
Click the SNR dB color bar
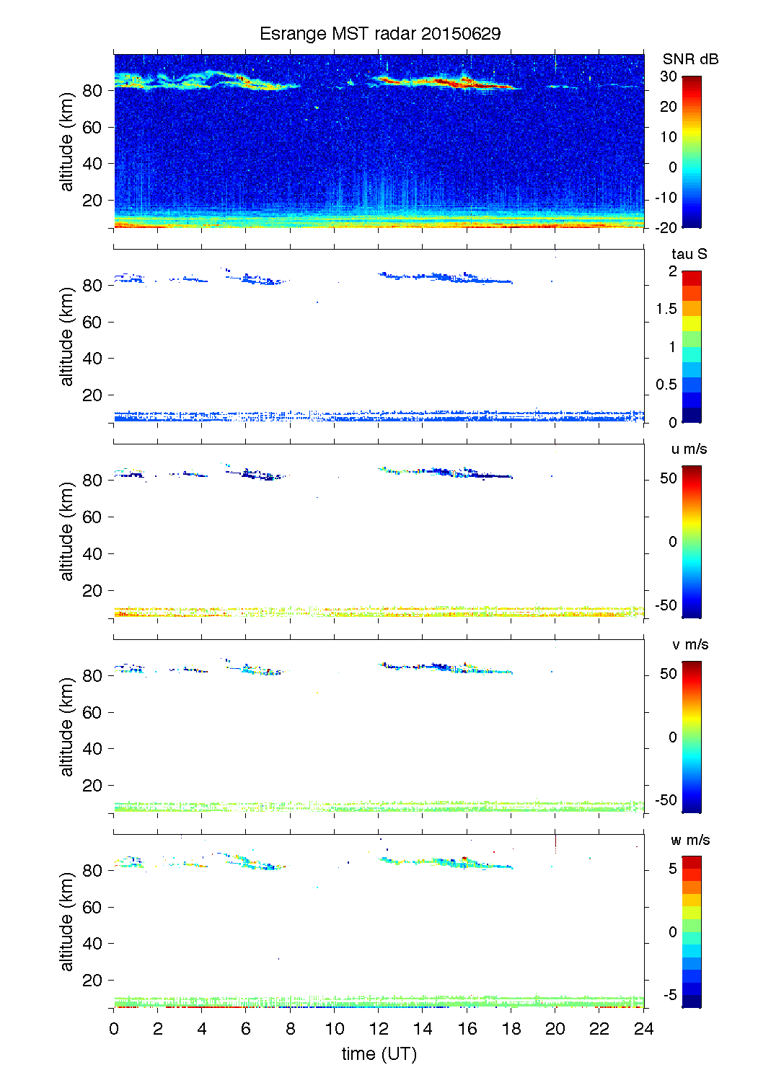(x=691, y=152)
